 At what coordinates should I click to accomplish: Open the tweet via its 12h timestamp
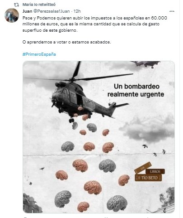tap(77, 11)
